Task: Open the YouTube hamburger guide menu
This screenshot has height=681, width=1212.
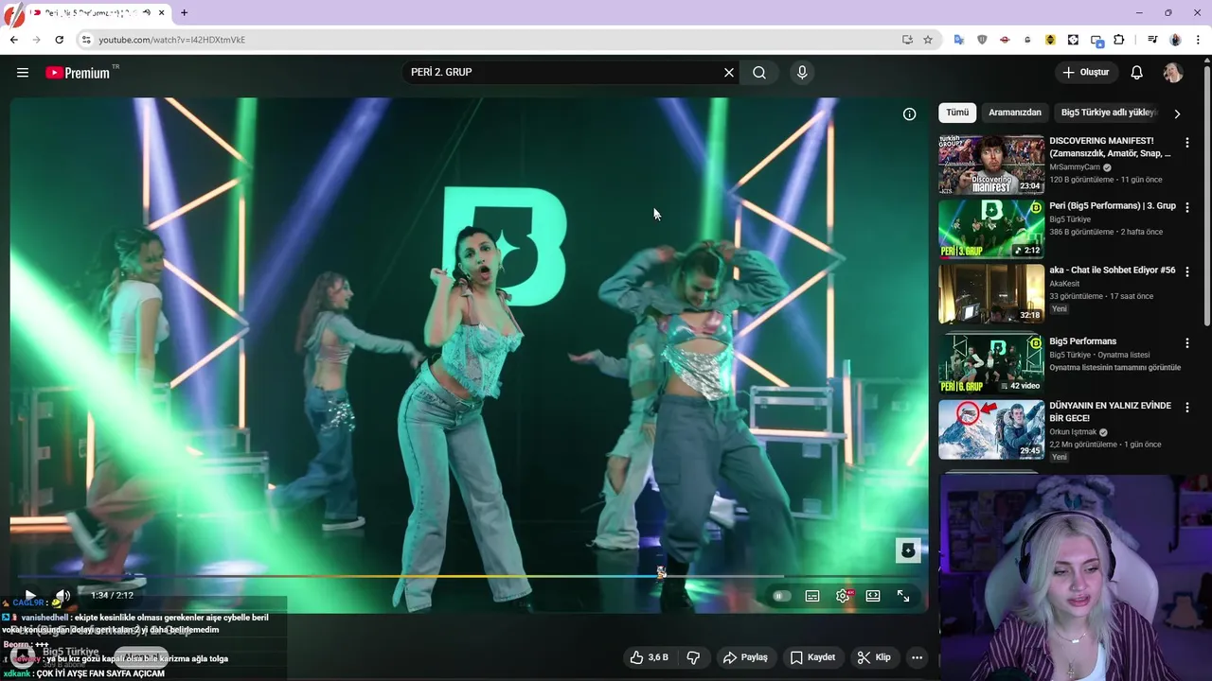Action: 23,73
